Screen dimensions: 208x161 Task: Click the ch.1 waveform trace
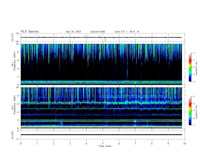[101, 37]
